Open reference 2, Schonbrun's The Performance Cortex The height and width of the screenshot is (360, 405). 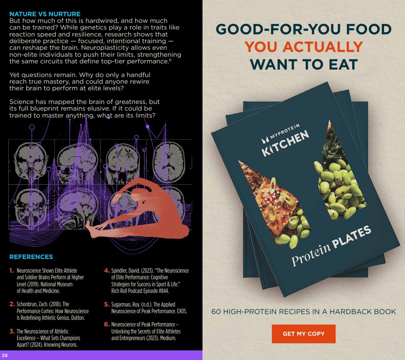coord(49,311)
